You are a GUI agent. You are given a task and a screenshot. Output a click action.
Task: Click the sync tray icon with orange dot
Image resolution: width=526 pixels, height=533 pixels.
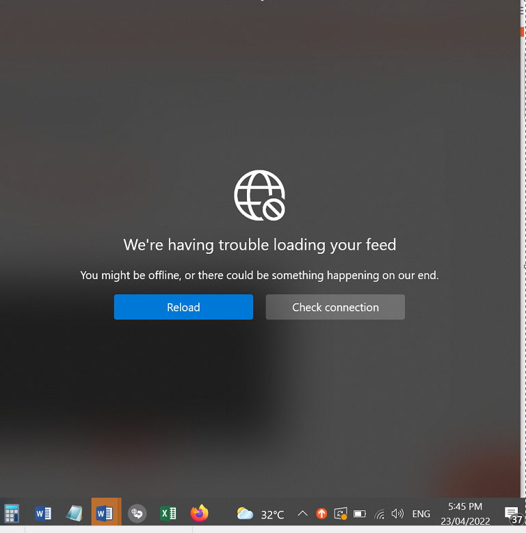[341, 513]
